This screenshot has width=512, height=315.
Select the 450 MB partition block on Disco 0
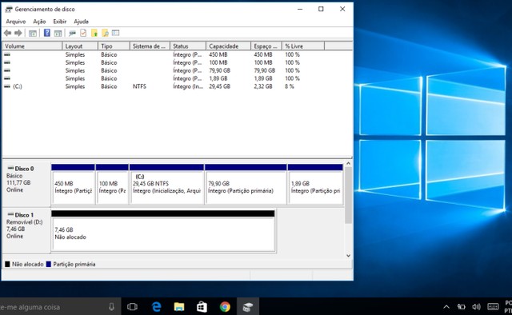[x=73, y=185]
